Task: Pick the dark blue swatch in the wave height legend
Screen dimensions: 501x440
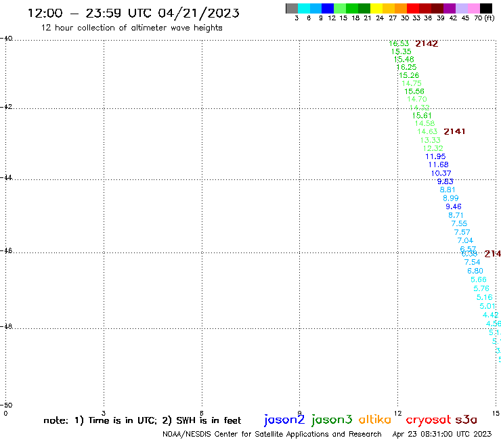Action: point(328,8)
